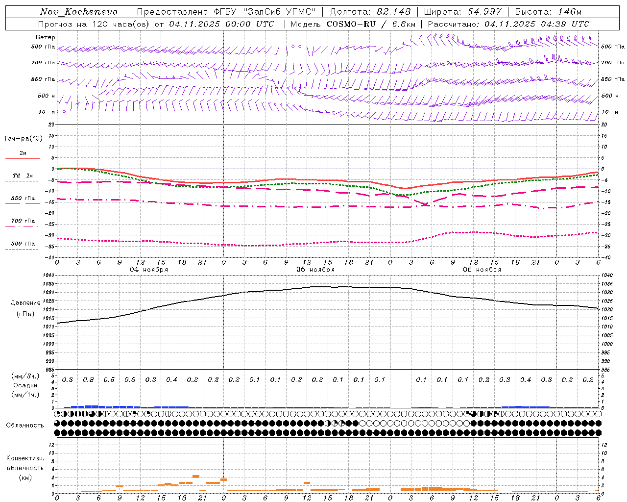Click the (гПа) unit label under Давление

25,314
